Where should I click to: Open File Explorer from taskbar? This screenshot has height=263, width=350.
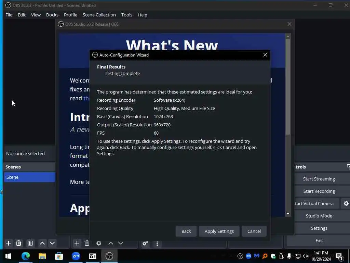(42, 256)
